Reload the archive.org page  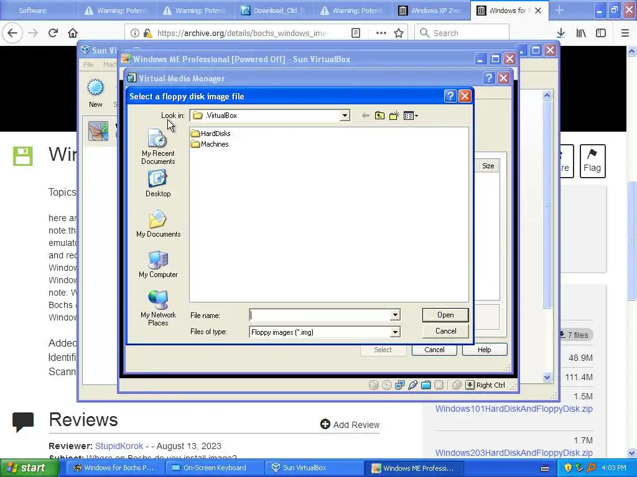point(53,33)
